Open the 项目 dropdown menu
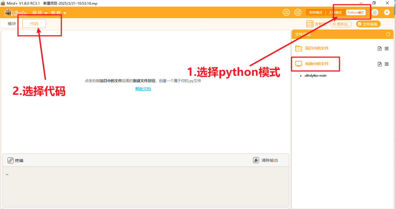 click(x=40, y=13)
